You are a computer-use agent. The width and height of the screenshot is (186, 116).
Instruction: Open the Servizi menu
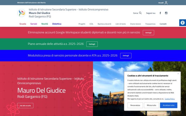click(x=34, y=24)
